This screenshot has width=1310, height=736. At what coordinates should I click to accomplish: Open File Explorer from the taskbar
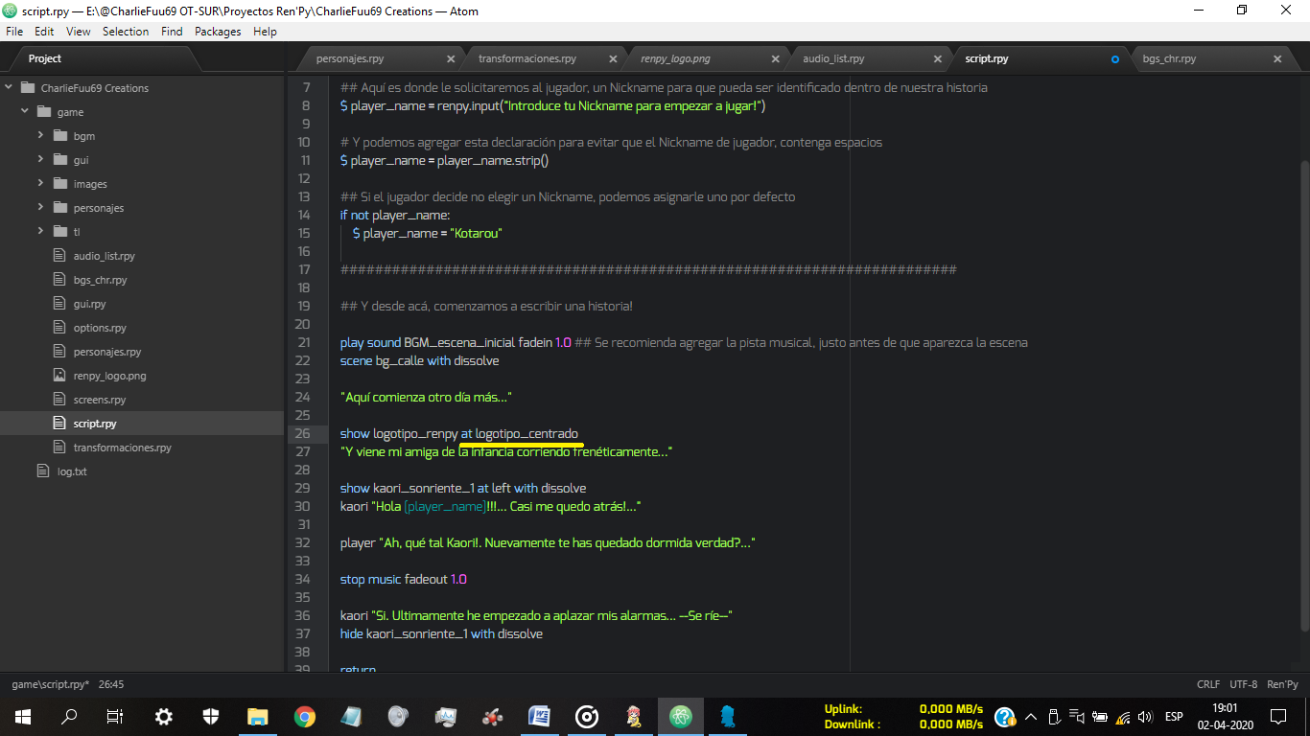click(258, 716)
